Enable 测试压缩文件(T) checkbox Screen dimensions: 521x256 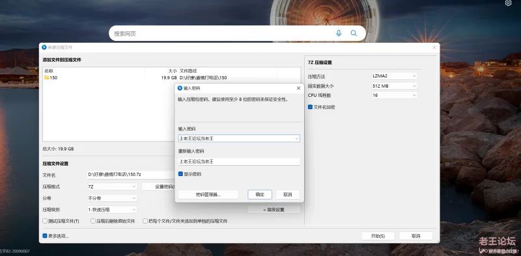[45, 221]
